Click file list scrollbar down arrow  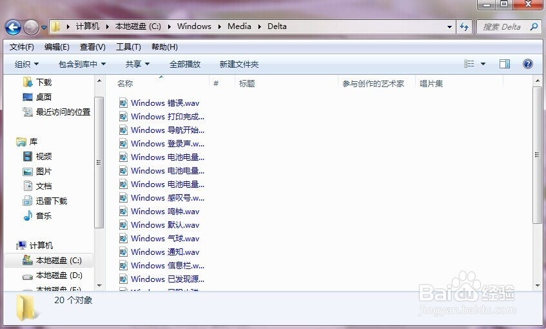coord(538,286)
